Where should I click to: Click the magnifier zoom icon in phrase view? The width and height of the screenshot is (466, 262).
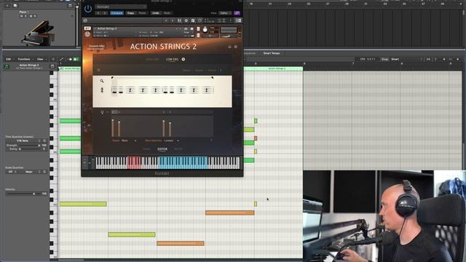click(x=102, y=81)
